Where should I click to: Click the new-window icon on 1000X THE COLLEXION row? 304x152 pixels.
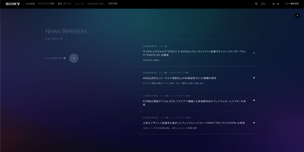point(254,123)
